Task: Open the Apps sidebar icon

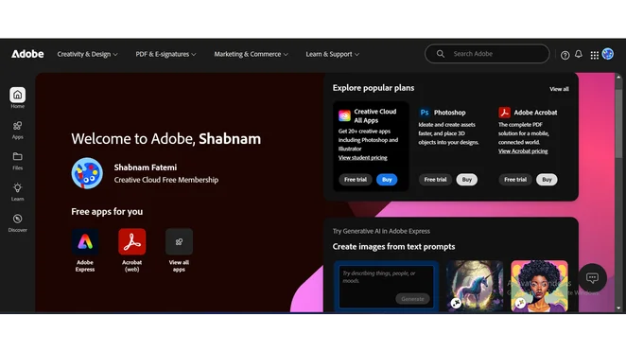Action: (18, 126)
